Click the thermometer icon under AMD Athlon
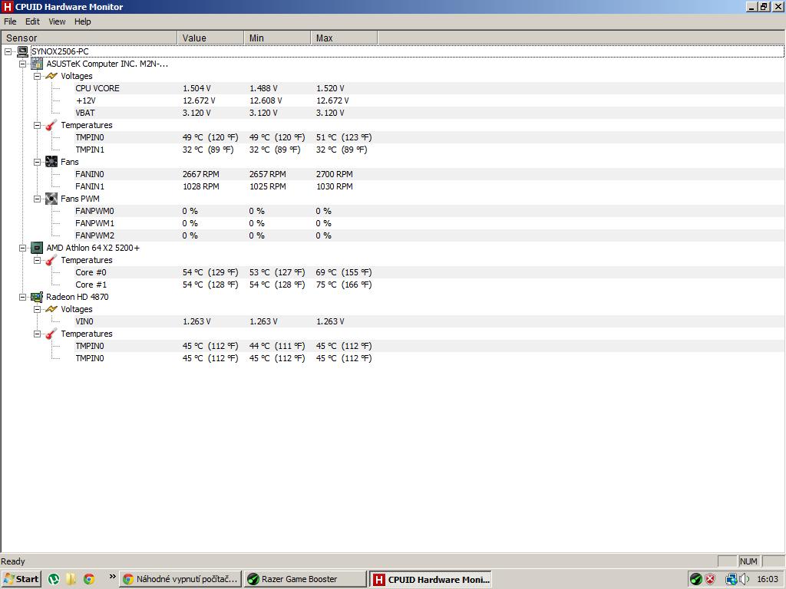Image resolution: width=786 pixels, height=589 pixels. [51, 260]
